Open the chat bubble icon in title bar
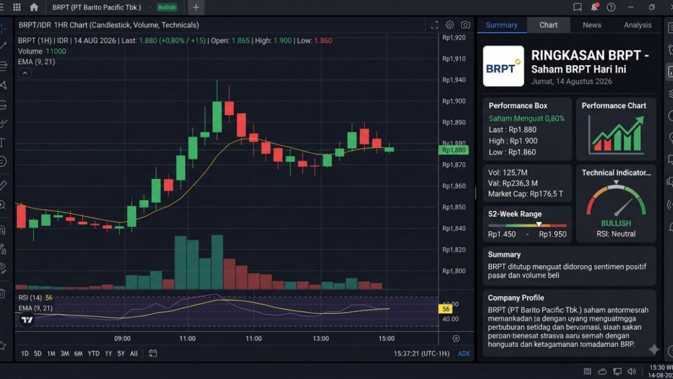 [578, 7]
